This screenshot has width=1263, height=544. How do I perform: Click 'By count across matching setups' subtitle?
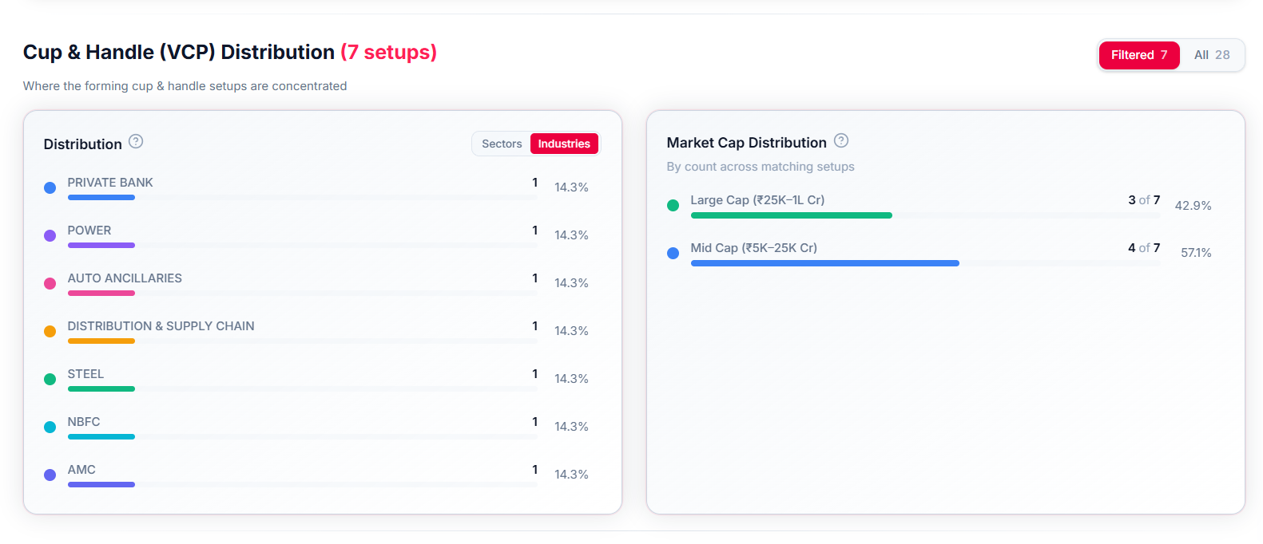tap(761, 167)
